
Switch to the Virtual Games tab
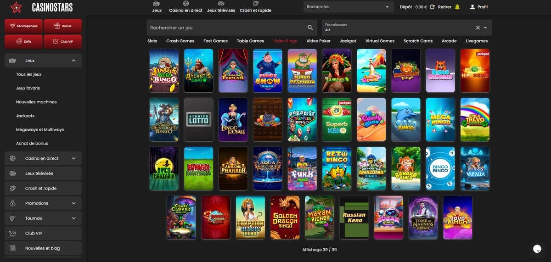pyautogui.click(x=380, y=41)
